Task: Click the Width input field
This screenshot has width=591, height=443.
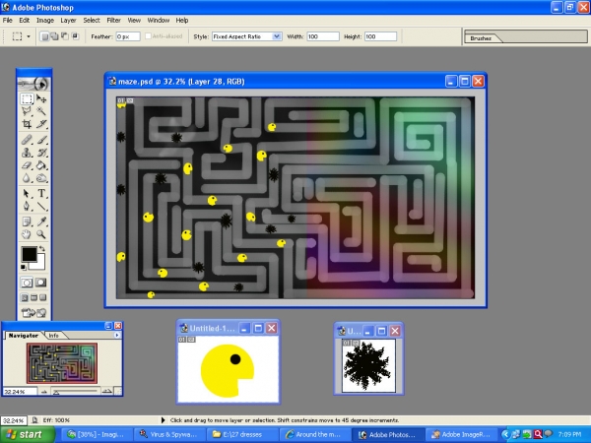Action: (x=323, y=36)
